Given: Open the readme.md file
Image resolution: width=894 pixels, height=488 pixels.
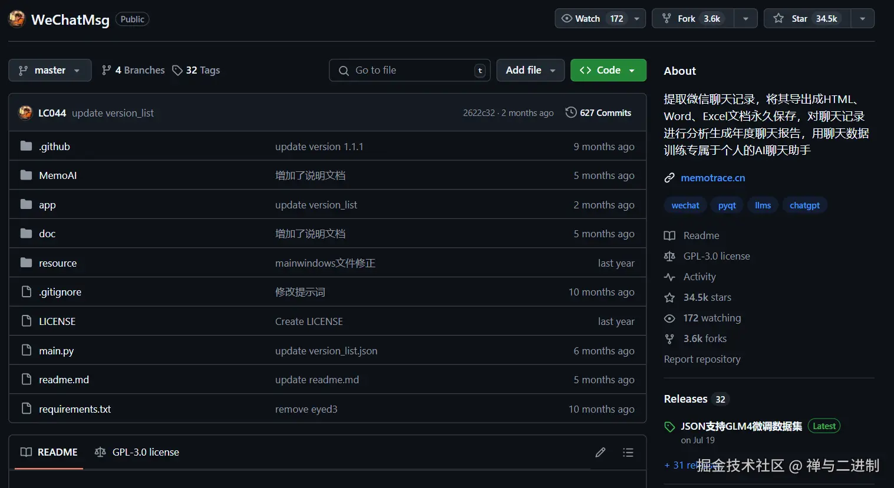Looking at the screenshot, I should (64, 380).
